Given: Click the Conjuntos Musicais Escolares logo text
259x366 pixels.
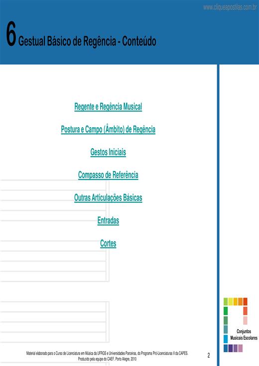Looking at the screenshot, I should (244, 335).
